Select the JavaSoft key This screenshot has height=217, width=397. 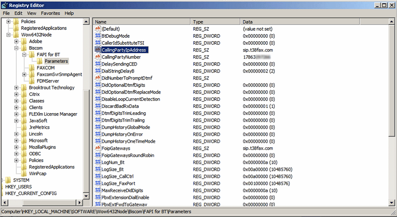point(38,121)
